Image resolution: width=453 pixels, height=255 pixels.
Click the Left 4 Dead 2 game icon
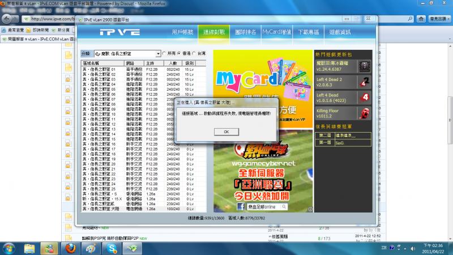[x=364, y=82]
